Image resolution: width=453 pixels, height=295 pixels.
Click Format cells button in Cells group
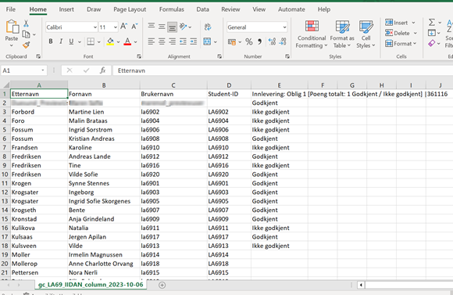click(x=398, y=44)
